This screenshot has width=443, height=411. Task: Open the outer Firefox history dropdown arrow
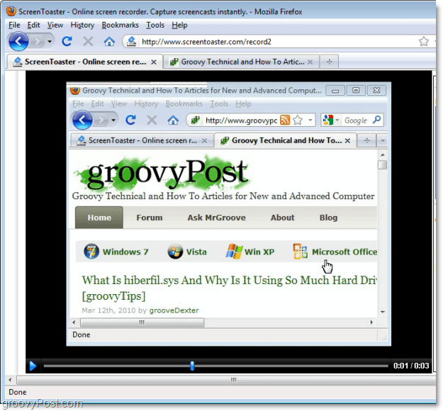(50, 42)
